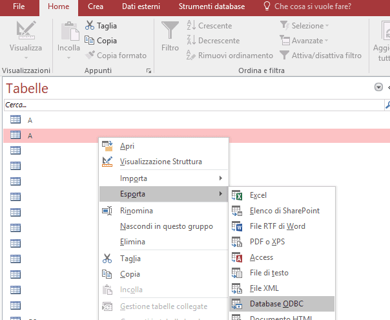Select the Home ribbon tab

click(x=59, y=6)
